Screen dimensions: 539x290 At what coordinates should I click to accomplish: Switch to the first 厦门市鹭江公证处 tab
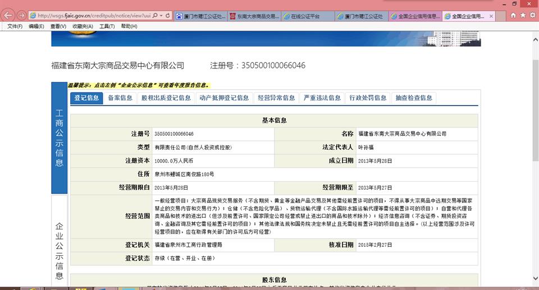coord(200,16)
